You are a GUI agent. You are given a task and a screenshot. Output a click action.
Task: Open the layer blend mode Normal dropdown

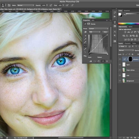(x=126, y=50)
